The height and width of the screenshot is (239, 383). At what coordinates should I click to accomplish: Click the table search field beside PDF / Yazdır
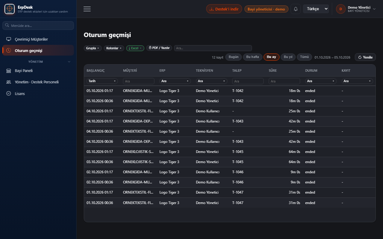tap(213, 48)
